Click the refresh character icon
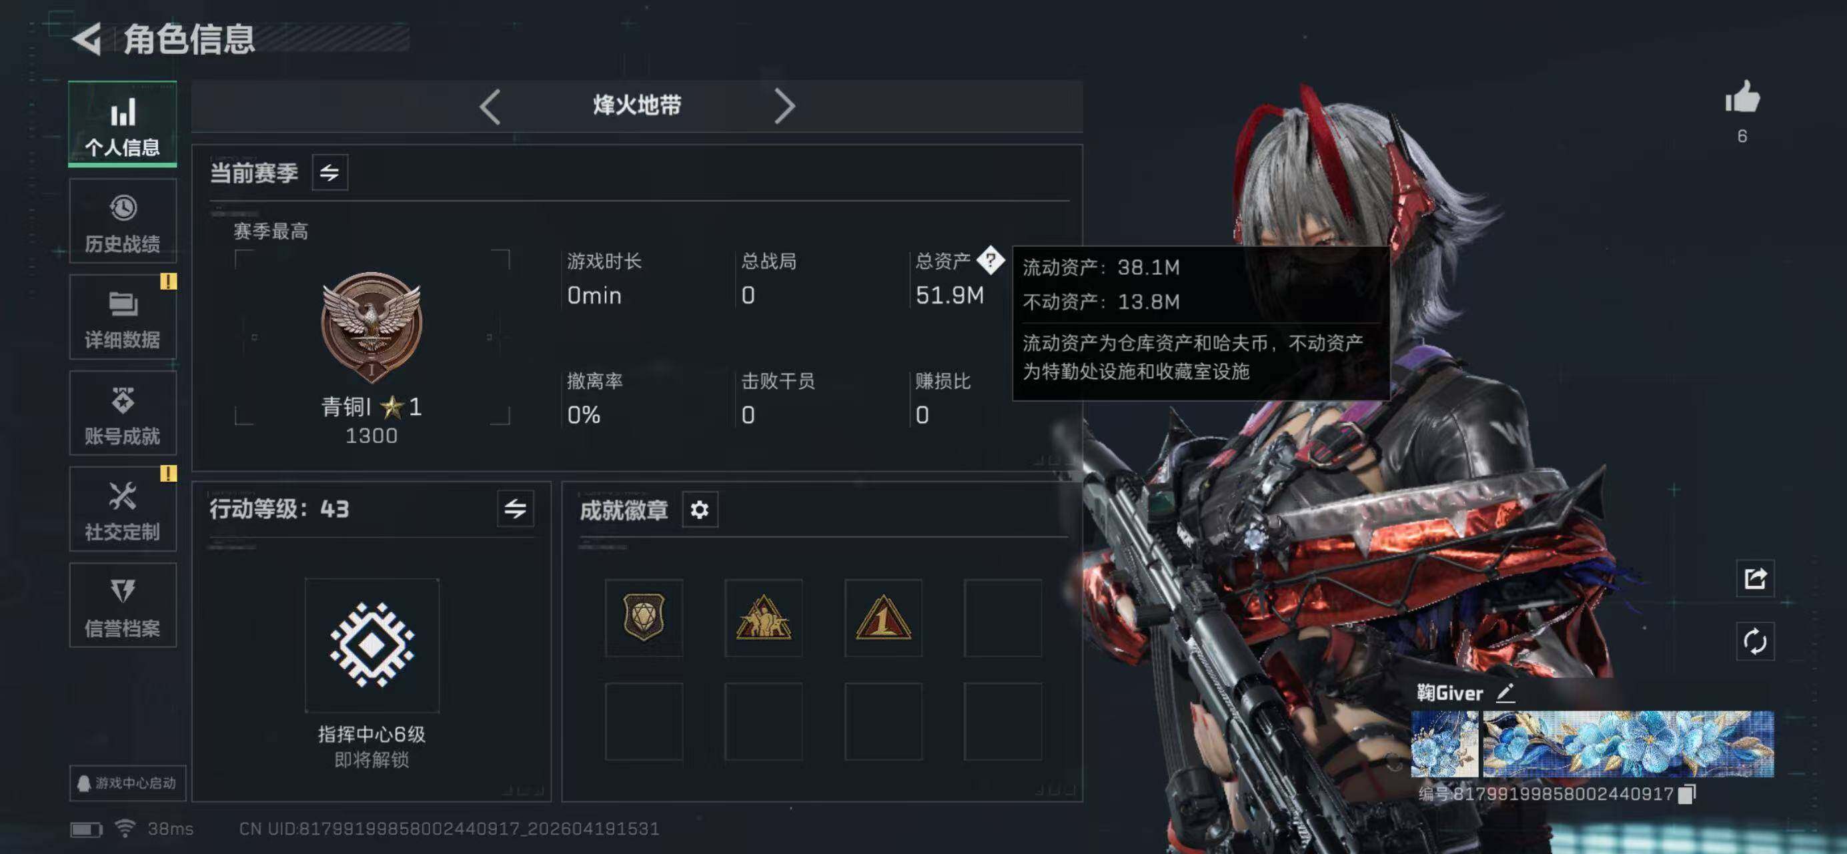This screenshot has height=854, width=1847. tap(1755, 641)
